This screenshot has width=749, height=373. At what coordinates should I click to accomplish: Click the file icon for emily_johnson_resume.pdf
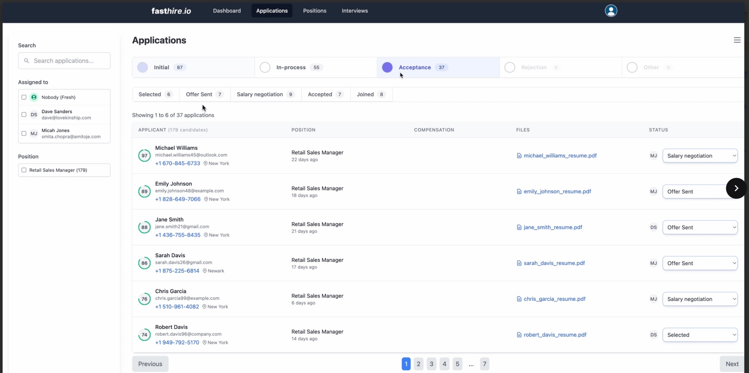click(519, 192)
